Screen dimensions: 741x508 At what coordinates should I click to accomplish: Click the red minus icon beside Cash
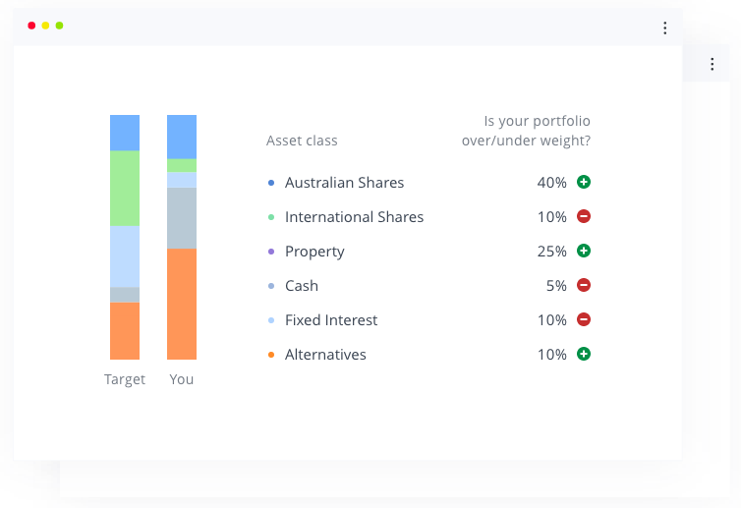coord(584,285)
